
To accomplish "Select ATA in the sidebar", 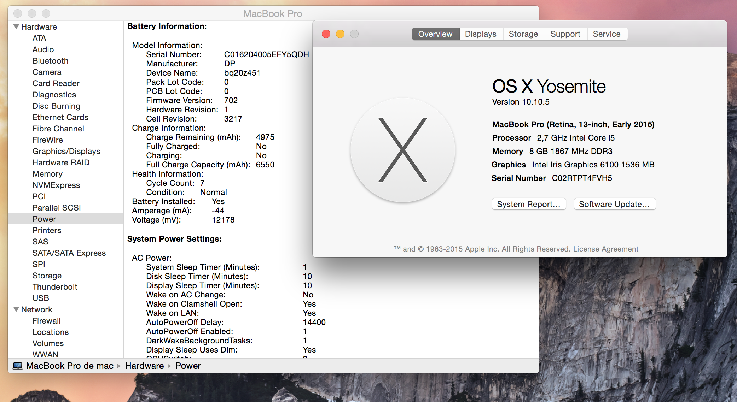I will click(x=39, y=38).
